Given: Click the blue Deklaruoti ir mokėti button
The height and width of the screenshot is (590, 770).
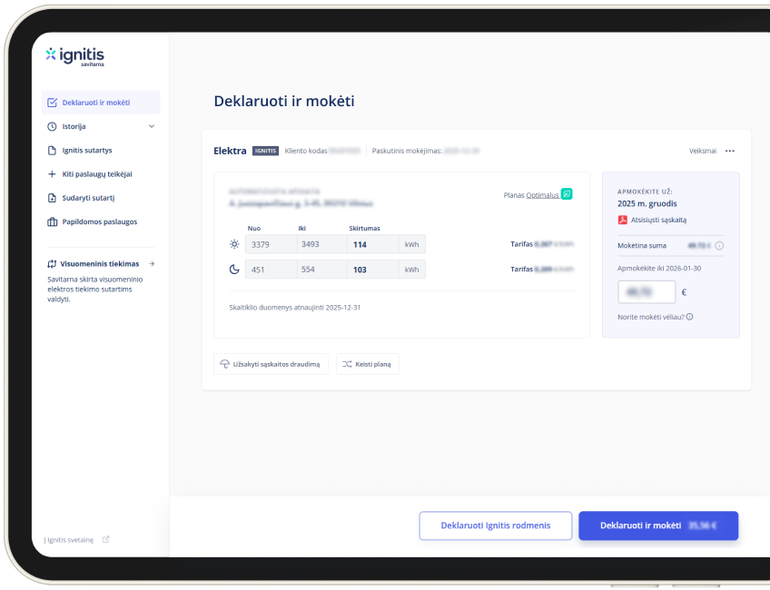Looking at the screenshot, I should tap(657, 526).
